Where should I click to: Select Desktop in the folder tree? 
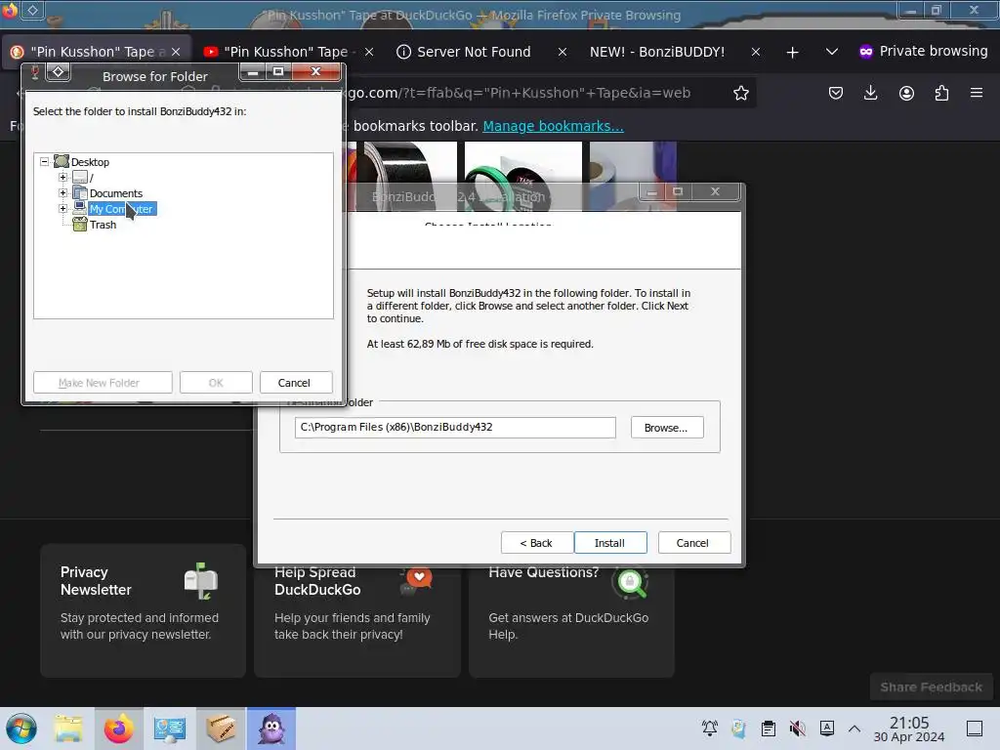90,162
